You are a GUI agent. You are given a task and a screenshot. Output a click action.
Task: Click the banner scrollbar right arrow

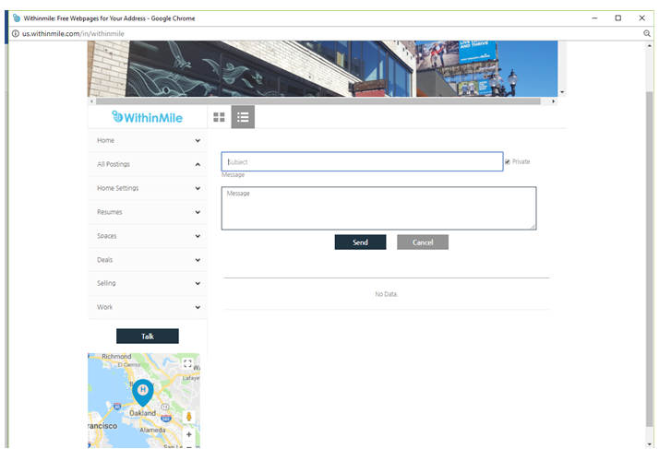coord(554,101)
